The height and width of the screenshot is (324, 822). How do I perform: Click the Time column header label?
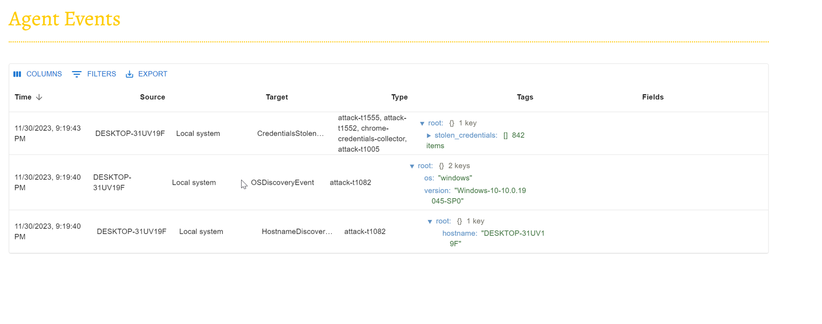tap(23, 97)
